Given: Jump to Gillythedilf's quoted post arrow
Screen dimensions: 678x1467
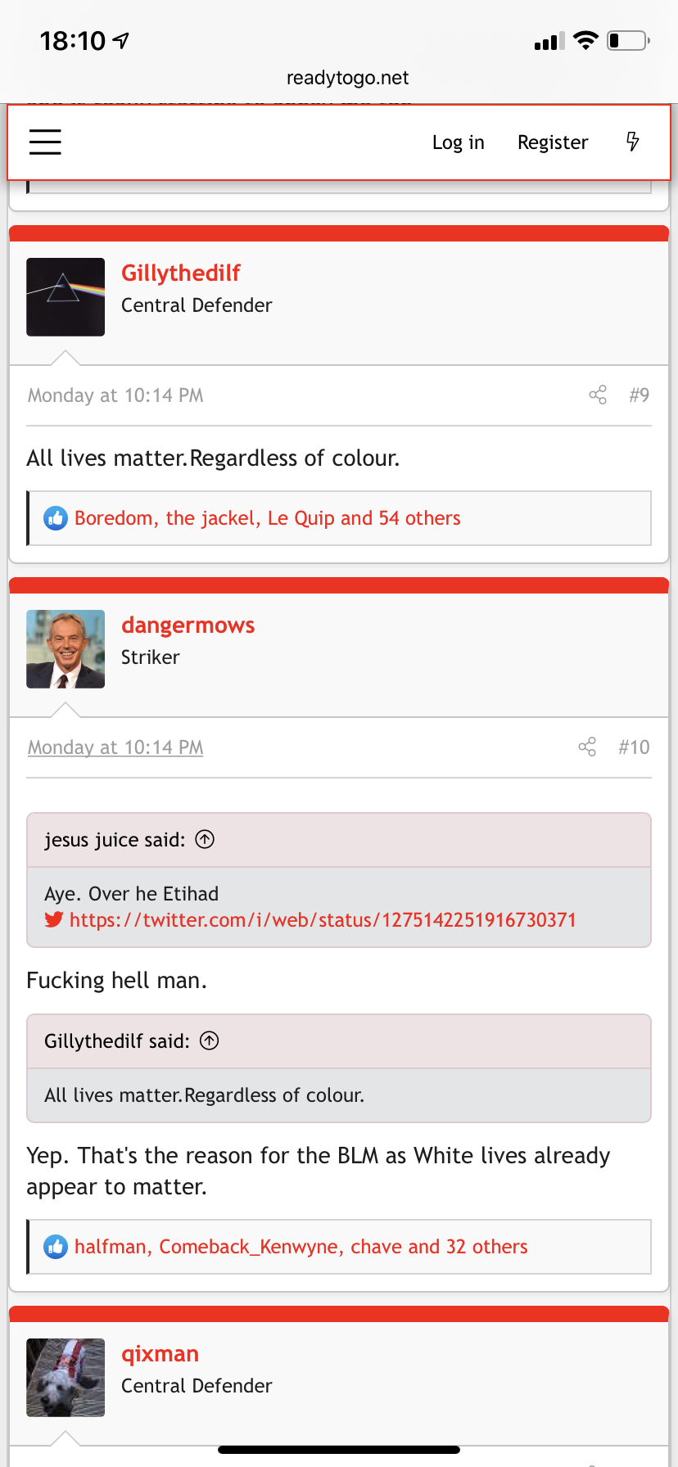Looking at the screenshot, I should point(210,1040).
